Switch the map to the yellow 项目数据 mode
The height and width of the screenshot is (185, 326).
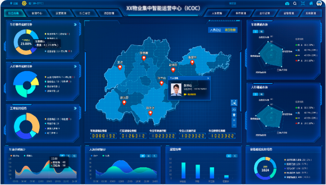[230, 30]
